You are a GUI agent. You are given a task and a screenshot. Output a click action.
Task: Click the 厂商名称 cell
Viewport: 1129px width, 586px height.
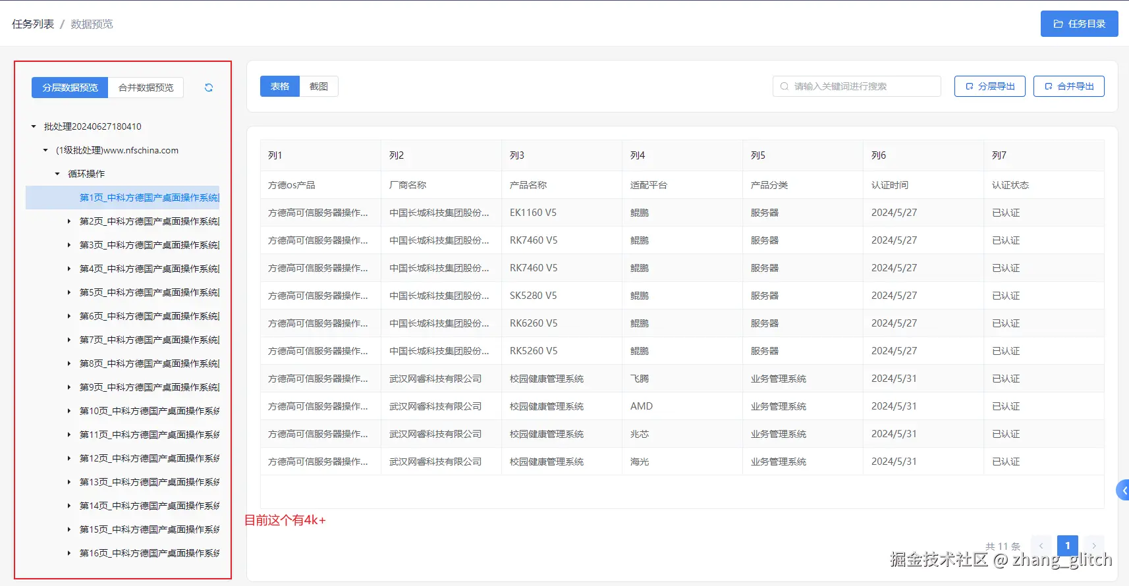click(x=441, y=185)
